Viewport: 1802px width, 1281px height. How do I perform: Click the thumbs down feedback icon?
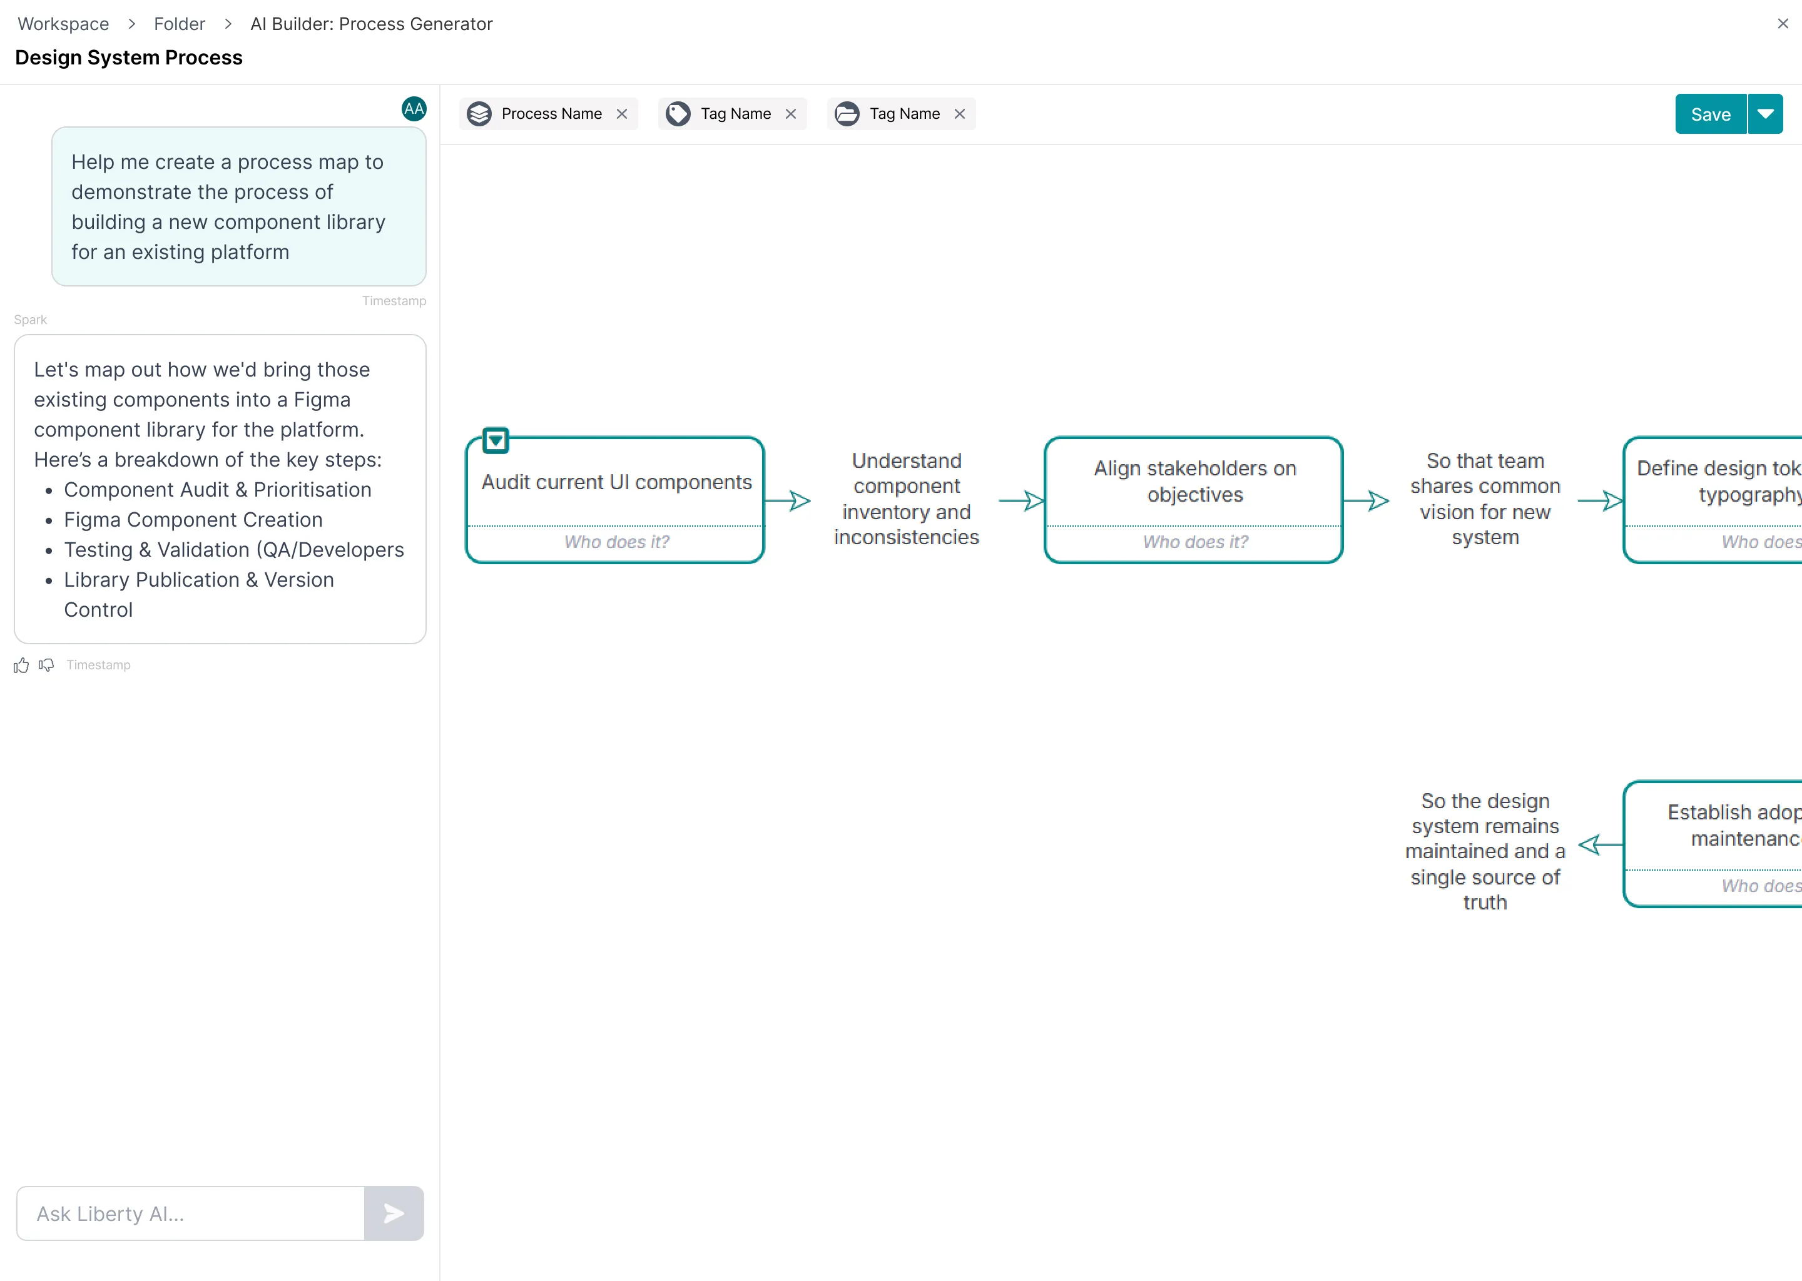click(x=46, y=666)
